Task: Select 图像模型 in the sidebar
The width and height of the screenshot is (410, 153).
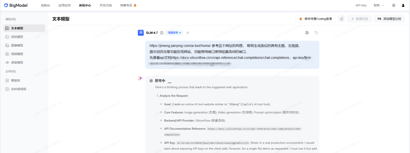Action: pos(24,45)
